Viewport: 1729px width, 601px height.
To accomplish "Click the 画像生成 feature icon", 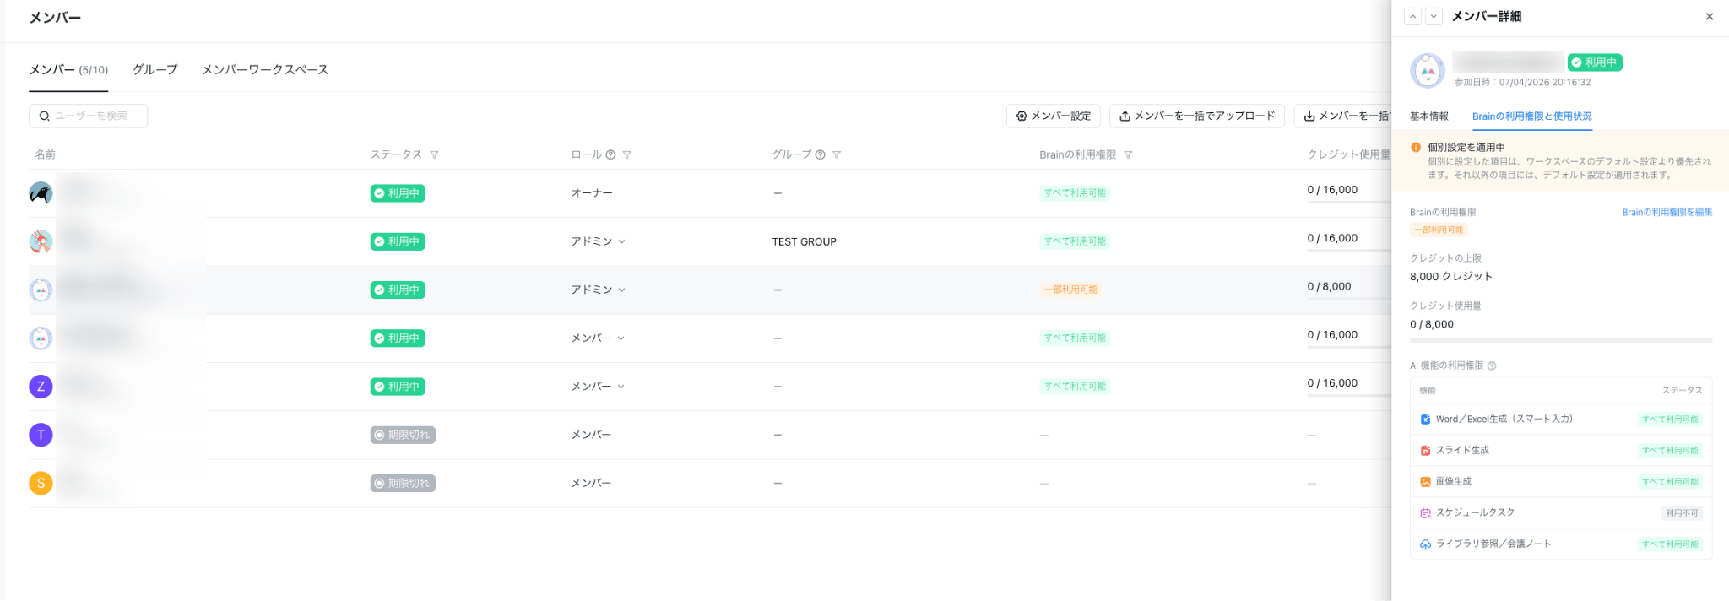I will click(x=1425, y=482).
